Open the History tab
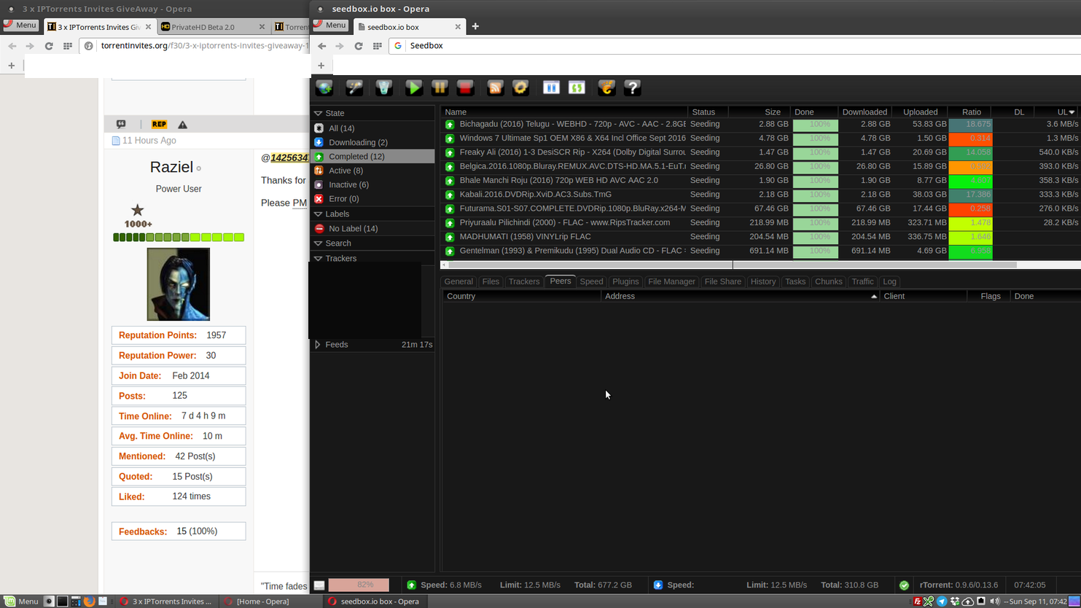The width and height of the screenshot is (1081, 608). click(763, 281)
